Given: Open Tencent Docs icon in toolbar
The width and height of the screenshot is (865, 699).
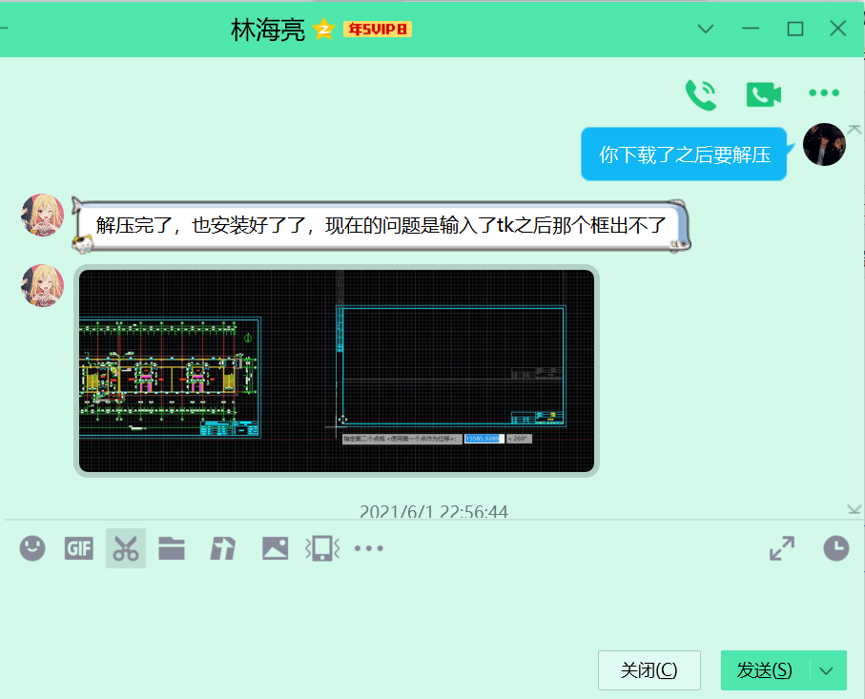Looking at the screenshot, I should [x=223, y=548].
